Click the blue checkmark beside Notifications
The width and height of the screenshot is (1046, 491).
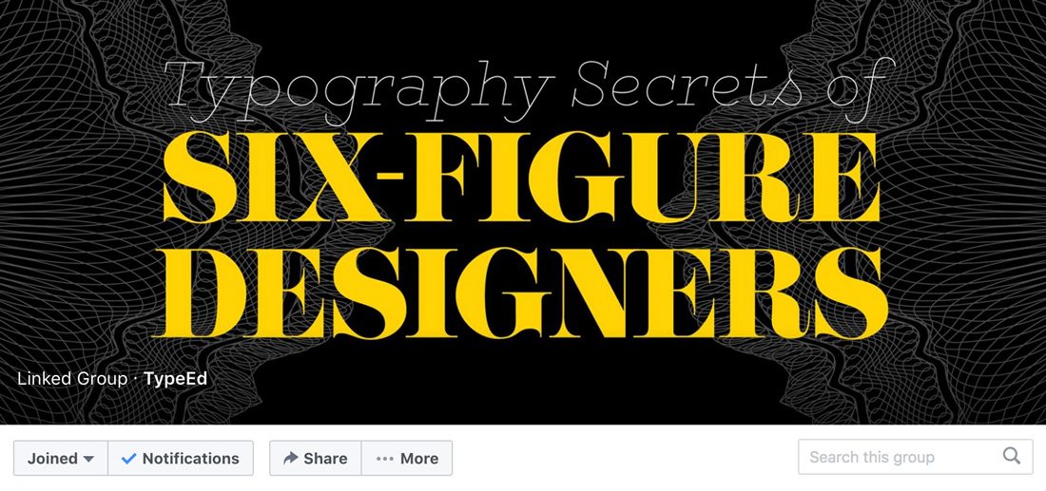(x=128, y=459)
